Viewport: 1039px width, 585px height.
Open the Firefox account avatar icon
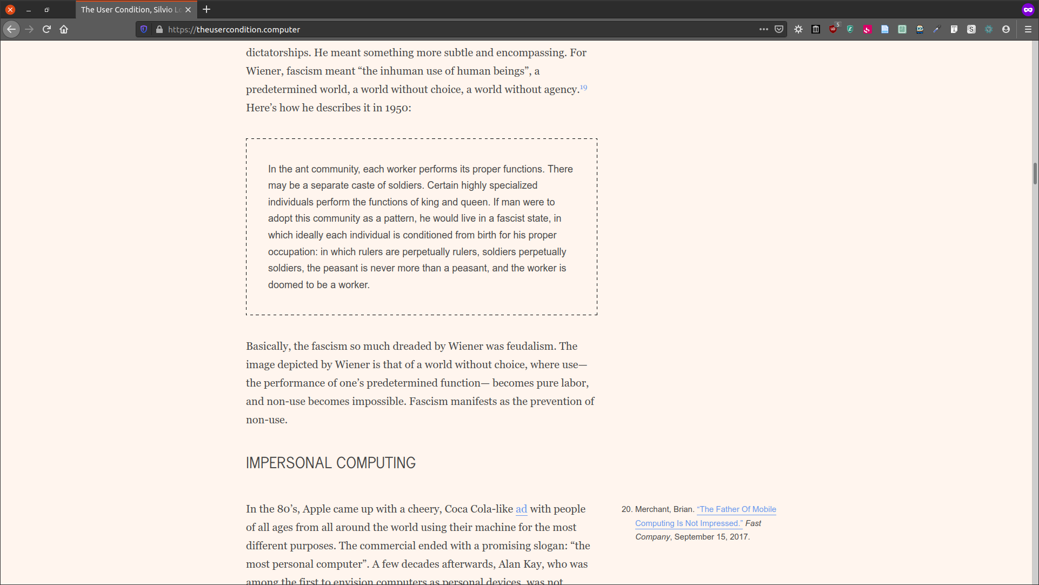tap(1006, 29)
